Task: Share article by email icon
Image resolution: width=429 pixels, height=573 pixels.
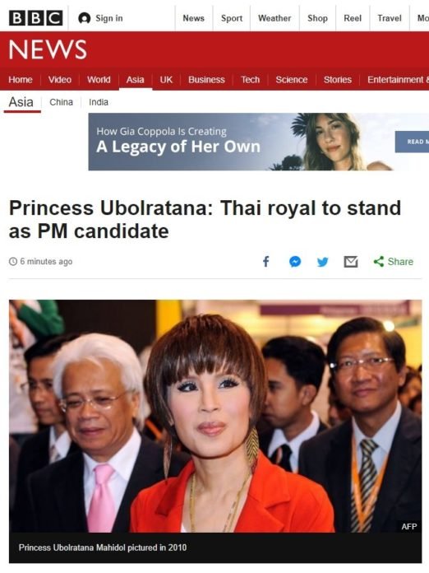Action: click(351, 262)
